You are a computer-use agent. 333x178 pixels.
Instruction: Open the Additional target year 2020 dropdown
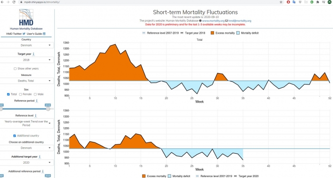(x=26, y=162)
